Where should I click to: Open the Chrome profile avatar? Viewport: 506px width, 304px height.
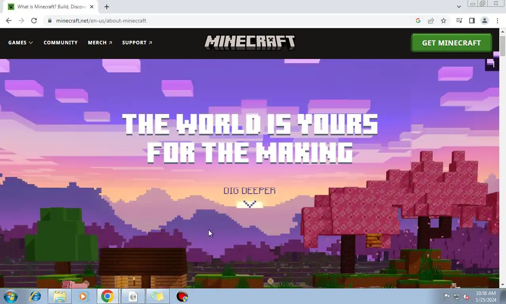pos(484,21)
